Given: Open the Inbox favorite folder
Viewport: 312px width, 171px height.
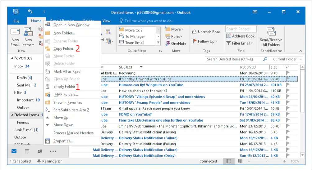Looking at the screenshot, I should (x=22, y=66).
